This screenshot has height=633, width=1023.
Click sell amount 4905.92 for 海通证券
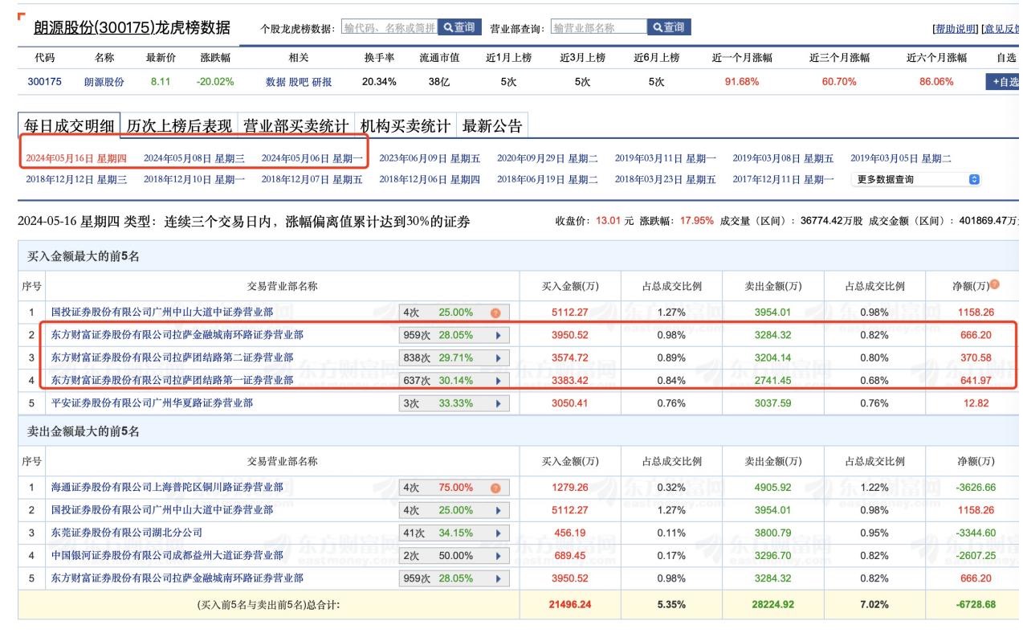[773, 488]
